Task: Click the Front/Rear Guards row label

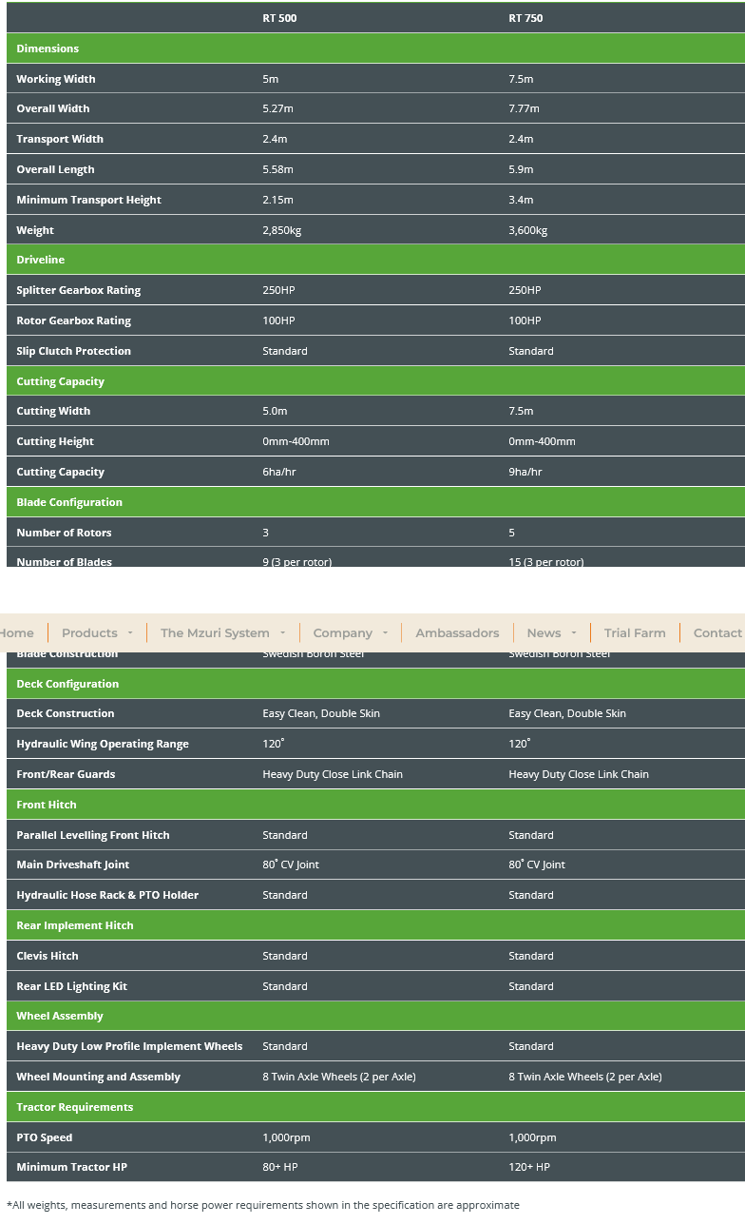Action: click(66, 774)
